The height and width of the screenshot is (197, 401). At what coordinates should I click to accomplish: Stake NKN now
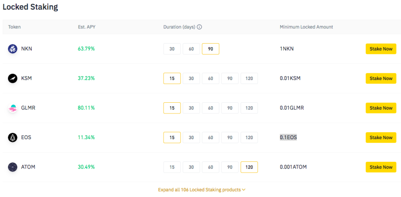(x=381, y=49)
